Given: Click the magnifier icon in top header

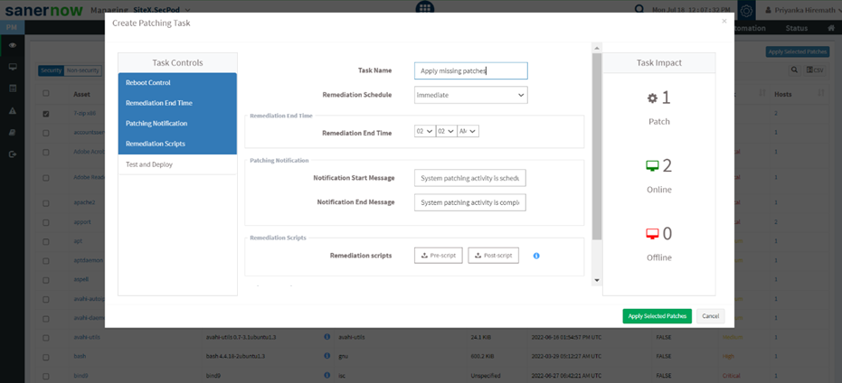Looking at the screenshot, I should pyautogui.click(x=639, y=10).
